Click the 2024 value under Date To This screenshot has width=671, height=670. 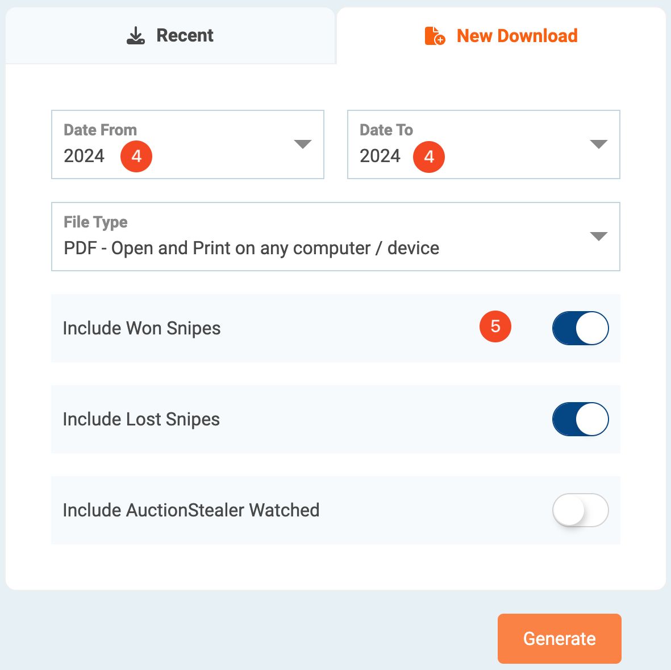[380, 156]
